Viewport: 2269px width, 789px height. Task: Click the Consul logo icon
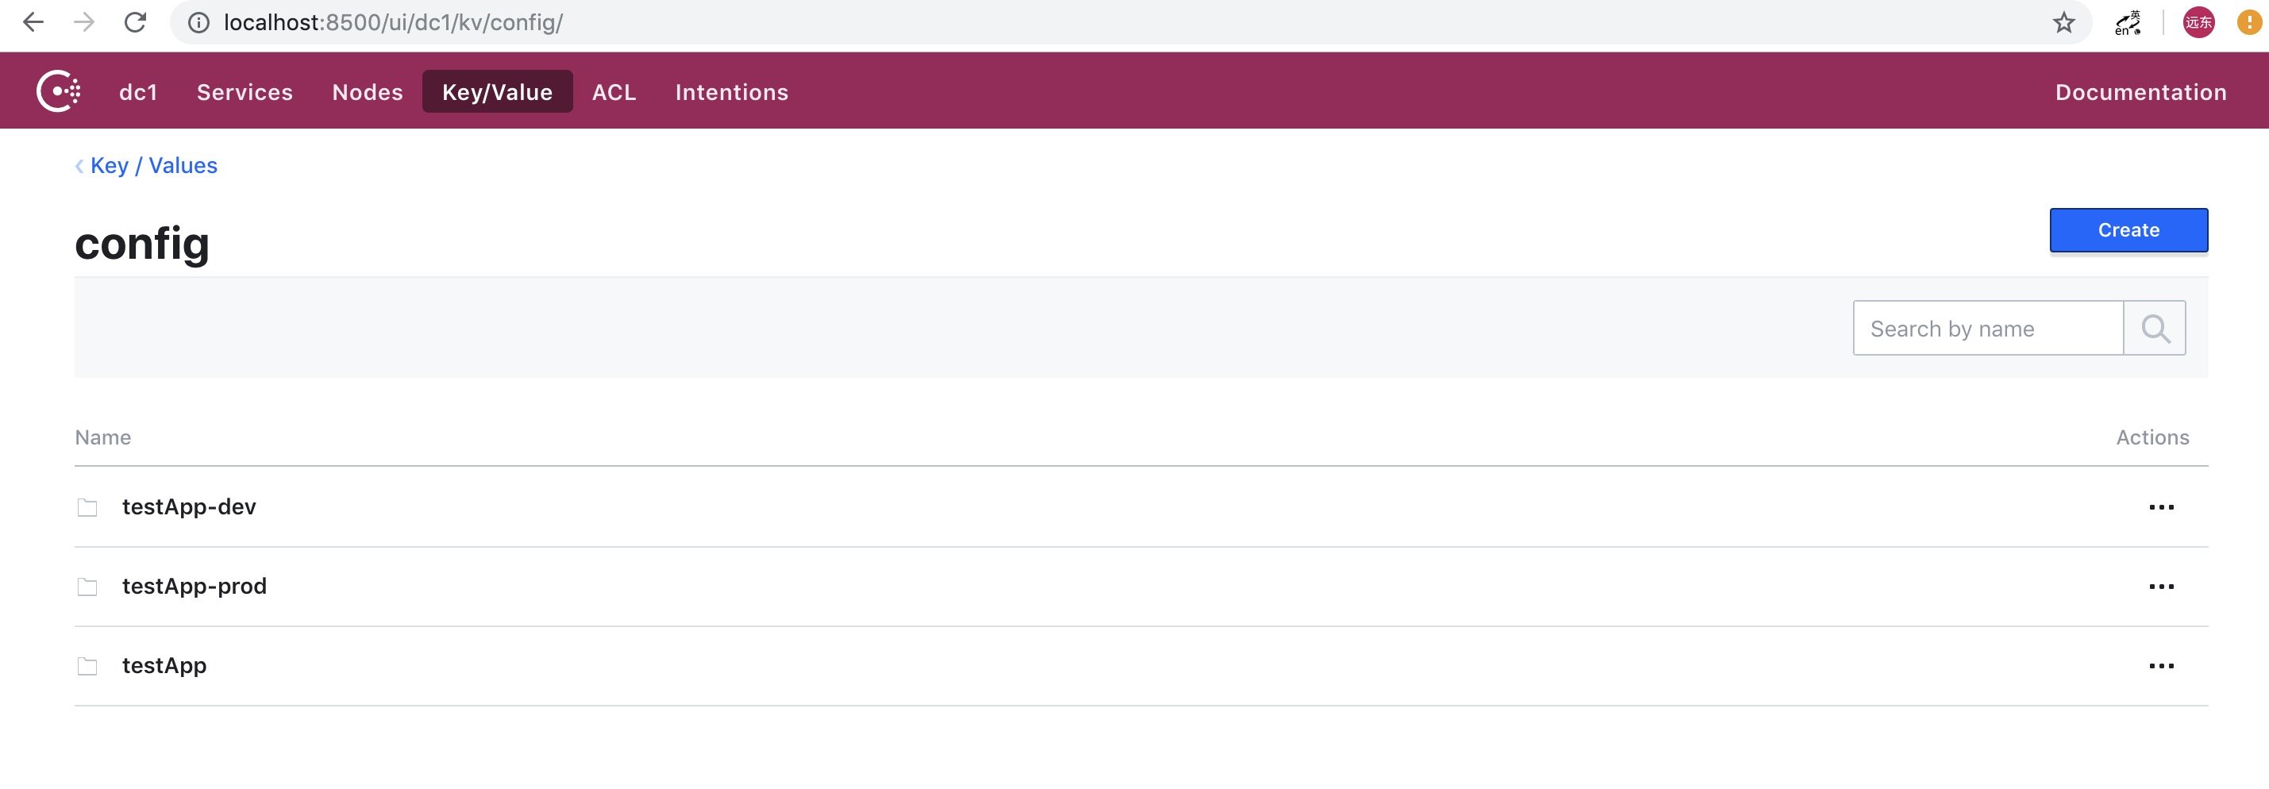(x=58, y=90)
